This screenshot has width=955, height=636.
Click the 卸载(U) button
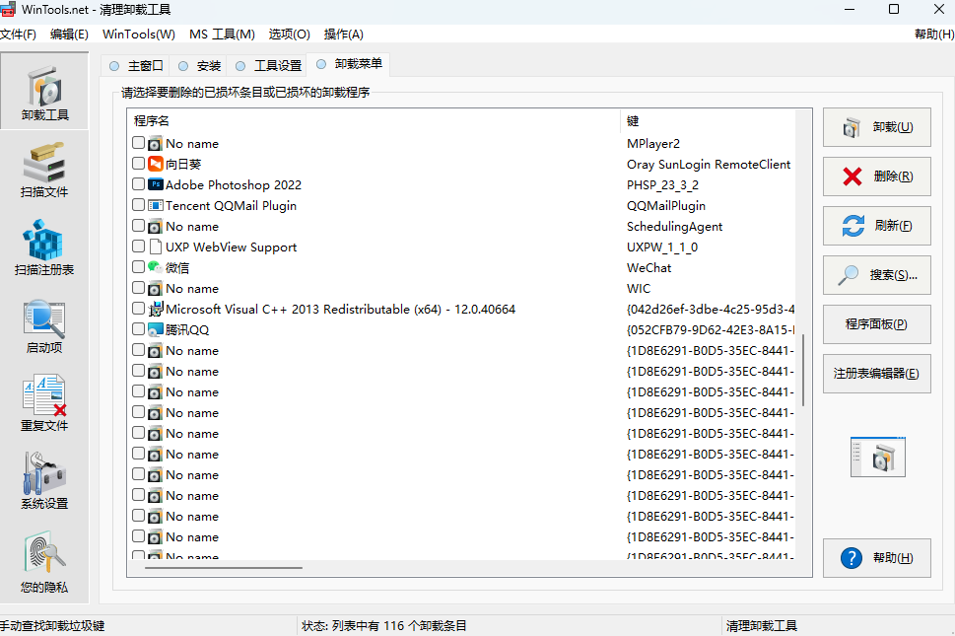(877, 127)
